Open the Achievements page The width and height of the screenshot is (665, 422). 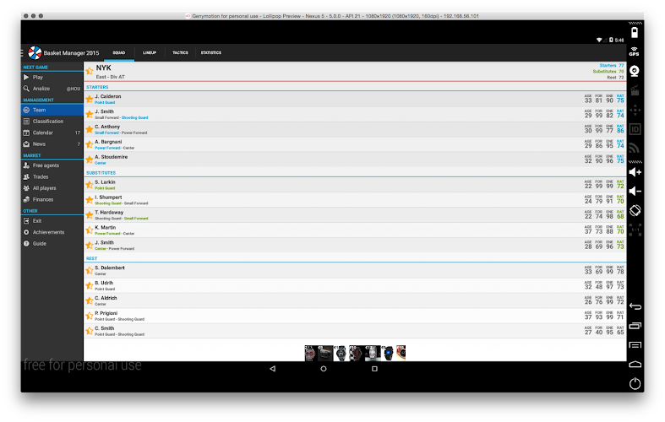click(x=52, y=232)
